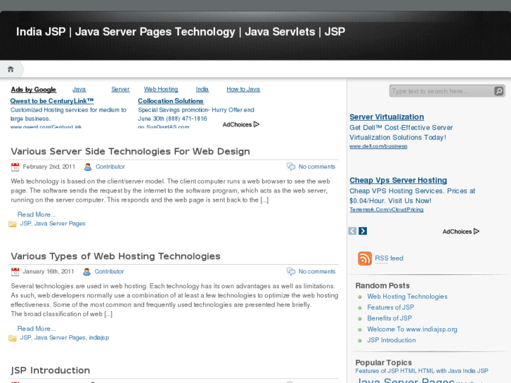Click the search magnifier button
The height and width of the screenshot is (383, 511).
click(x=498, y=91)
